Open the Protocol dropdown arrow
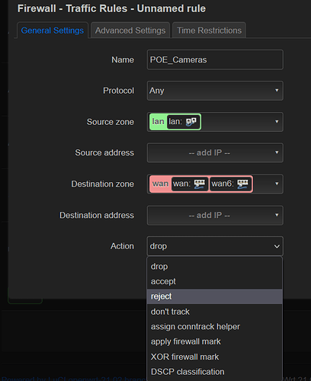 click(277, 91)
